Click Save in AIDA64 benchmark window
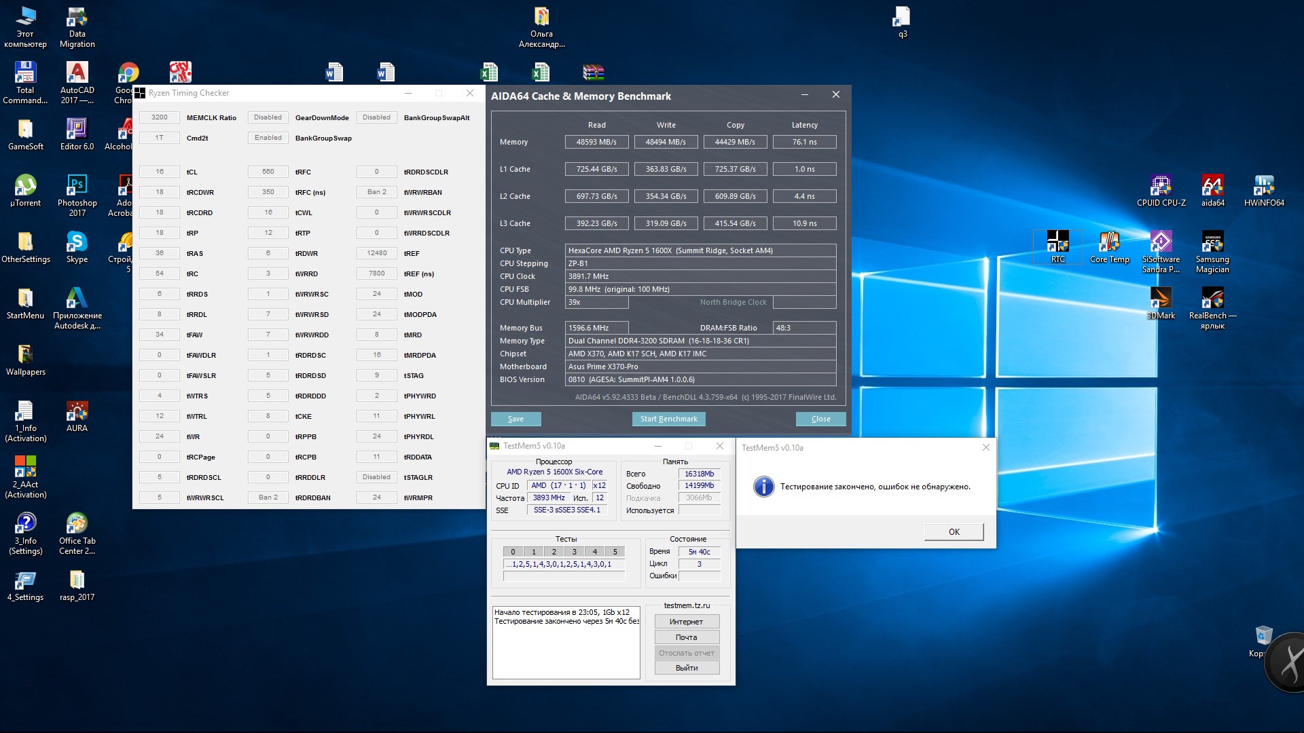Screen dimensions: 1304x733 [515, 419]
